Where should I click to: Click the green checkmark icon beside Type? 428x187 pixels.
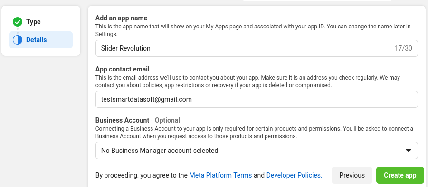coord(18,22)
